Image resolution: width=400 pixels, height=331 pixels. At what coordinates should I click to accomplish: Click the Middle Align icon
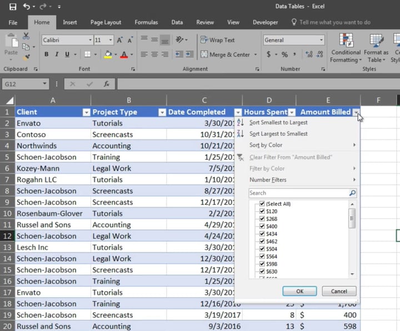pyautogui.click(x=154, y=39)
